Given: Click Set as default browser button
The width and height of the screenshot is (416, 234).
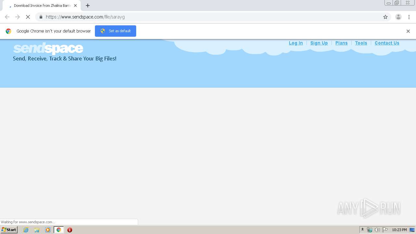Looking at the screenshot, I should click(115, 31).
